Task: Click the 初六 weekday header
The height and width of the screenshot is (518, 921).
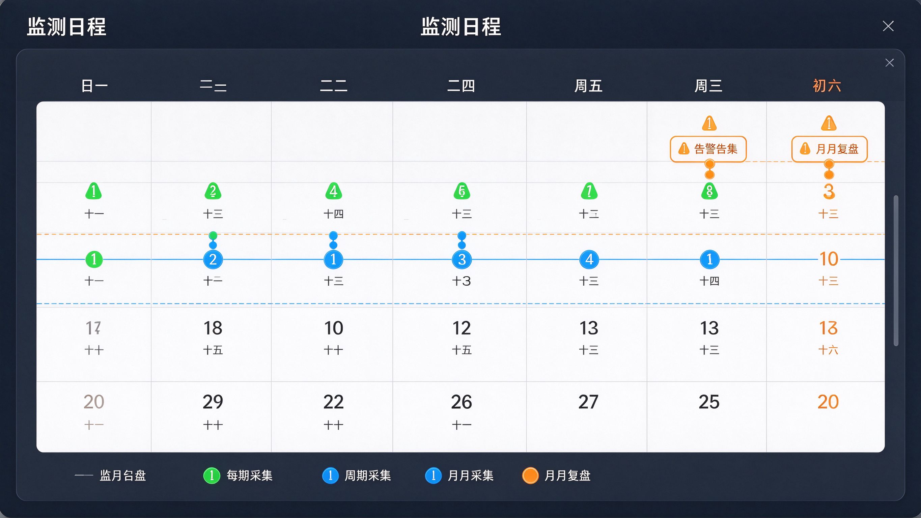Action: point(827,86)
